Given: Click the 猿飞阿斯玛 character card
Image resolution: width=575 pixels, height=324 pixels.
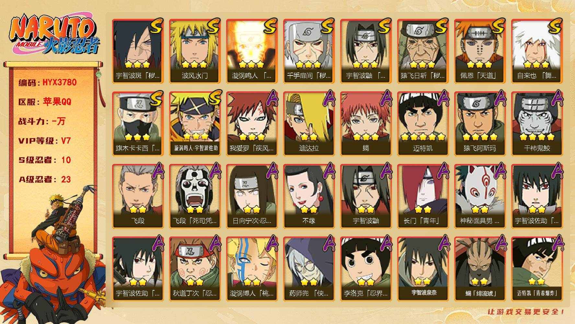Looking at the screenshot, I should tap(480, 124).
